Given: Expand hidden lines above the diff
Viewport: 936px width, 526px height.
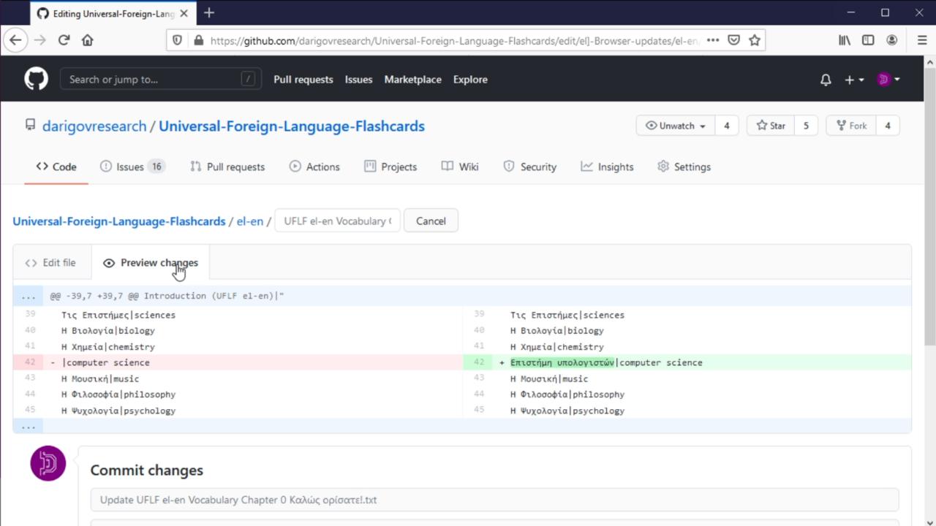Looking at the screenshot, I should pyautogui.click(x=29, y=296).
